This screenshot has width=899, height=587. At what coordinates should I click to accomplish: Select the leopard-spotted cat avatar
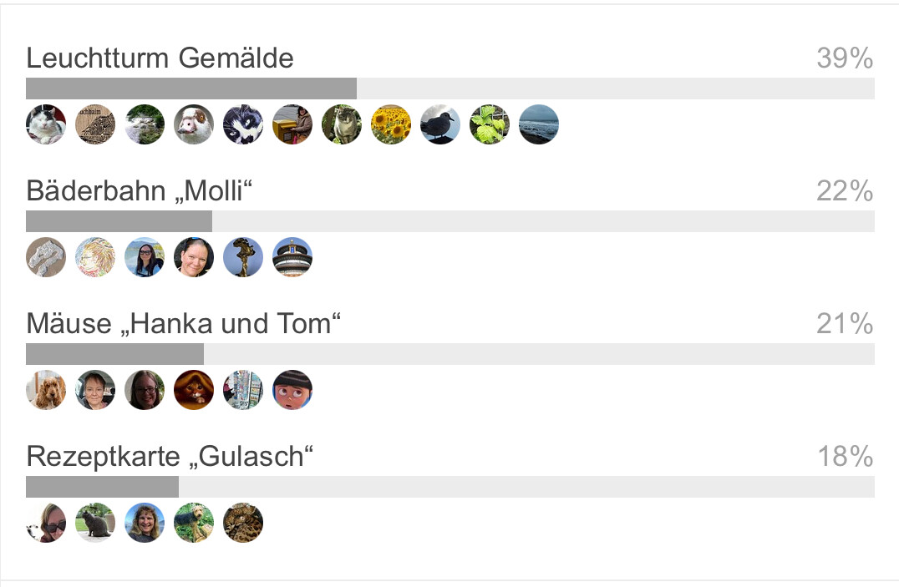pos(243,523)
